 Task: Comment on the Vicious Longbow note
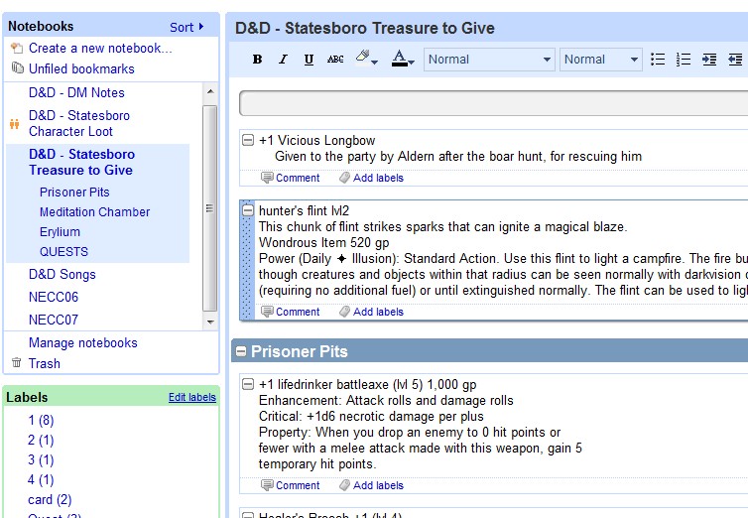point(291,178)
